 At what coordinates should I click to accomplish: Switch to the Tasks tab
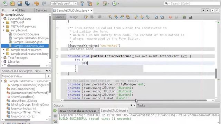141,105
